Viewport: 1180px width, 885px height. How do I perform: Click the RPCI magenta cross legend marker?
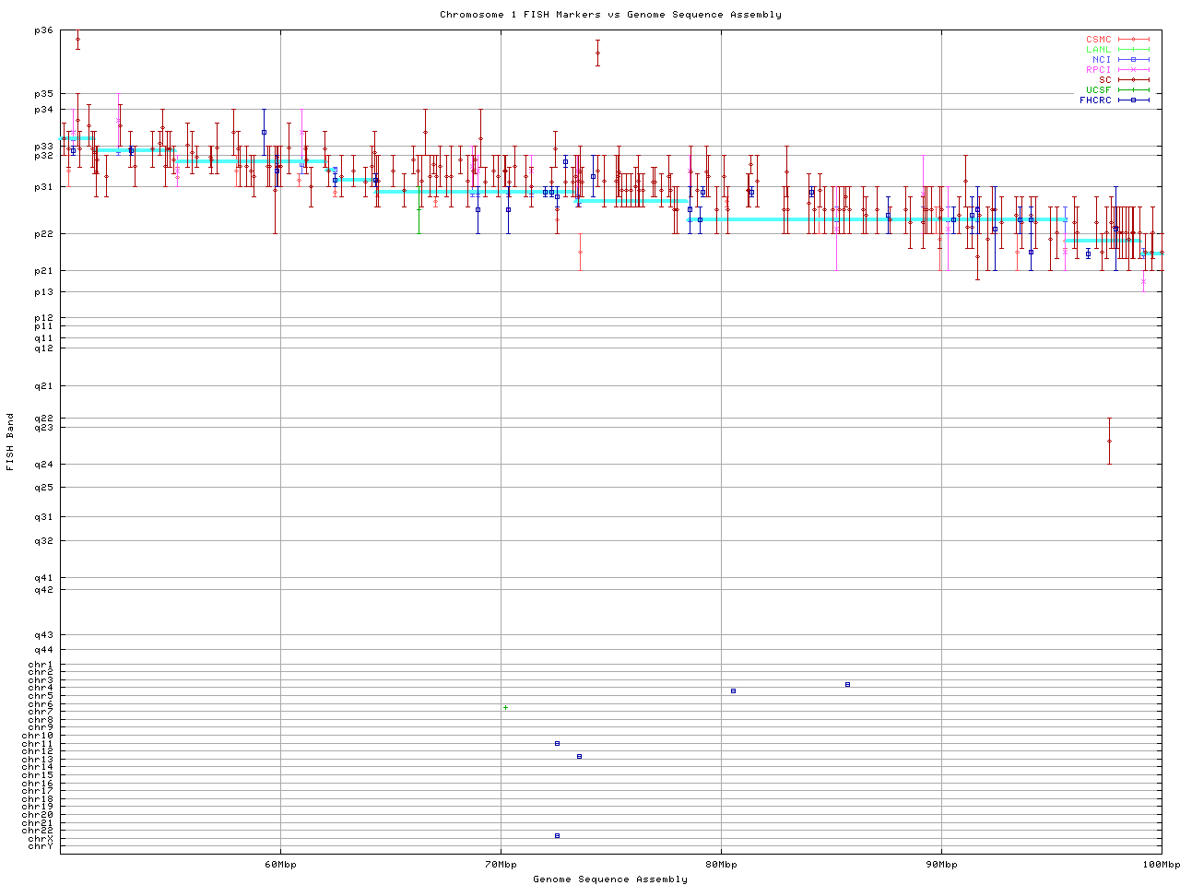point(1133,70)
